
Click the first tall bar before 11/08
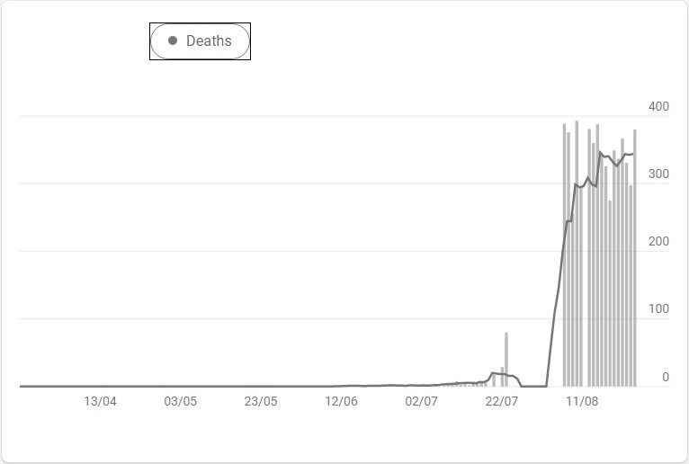tap(564, 254)
